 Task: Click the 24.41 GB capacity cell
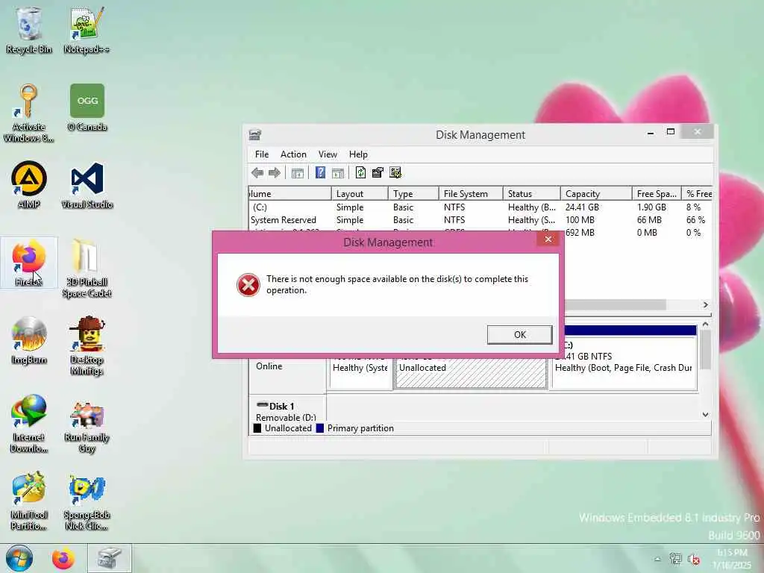[582, 207]
